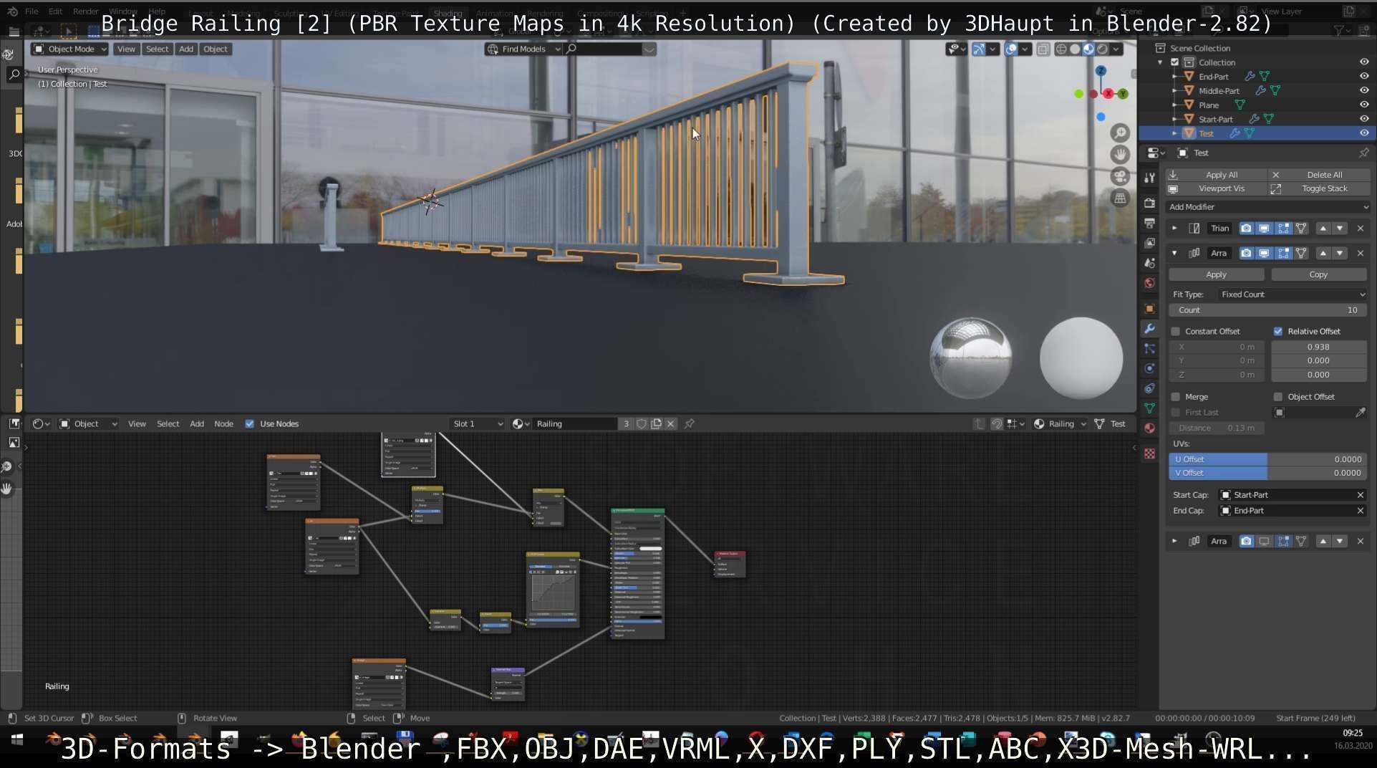Open the Physics properties tab
1377x768 pixels.
[x=1149, y=368]
